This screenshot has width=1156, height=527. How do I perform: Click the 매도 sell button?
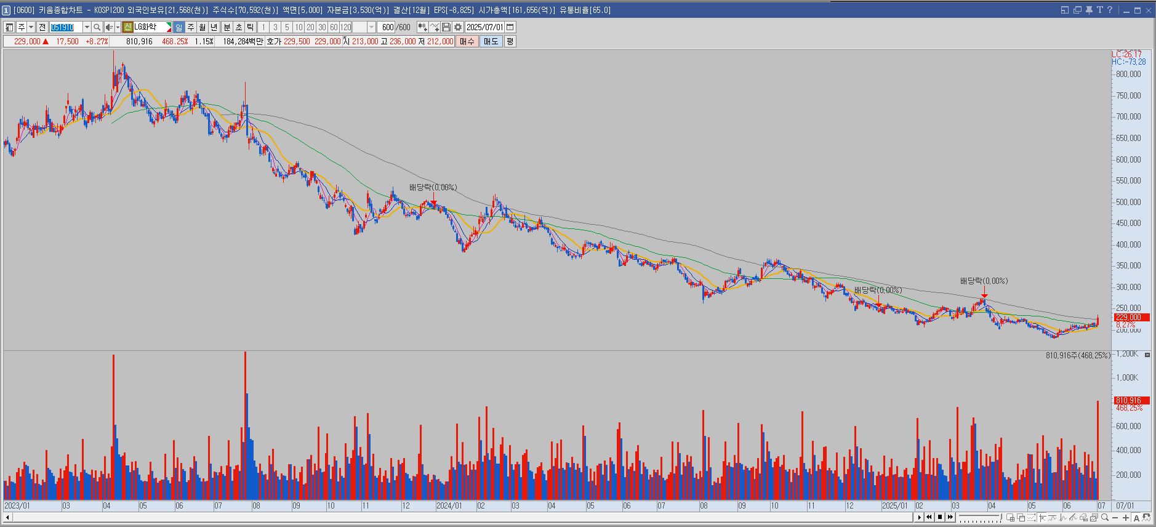491,41
